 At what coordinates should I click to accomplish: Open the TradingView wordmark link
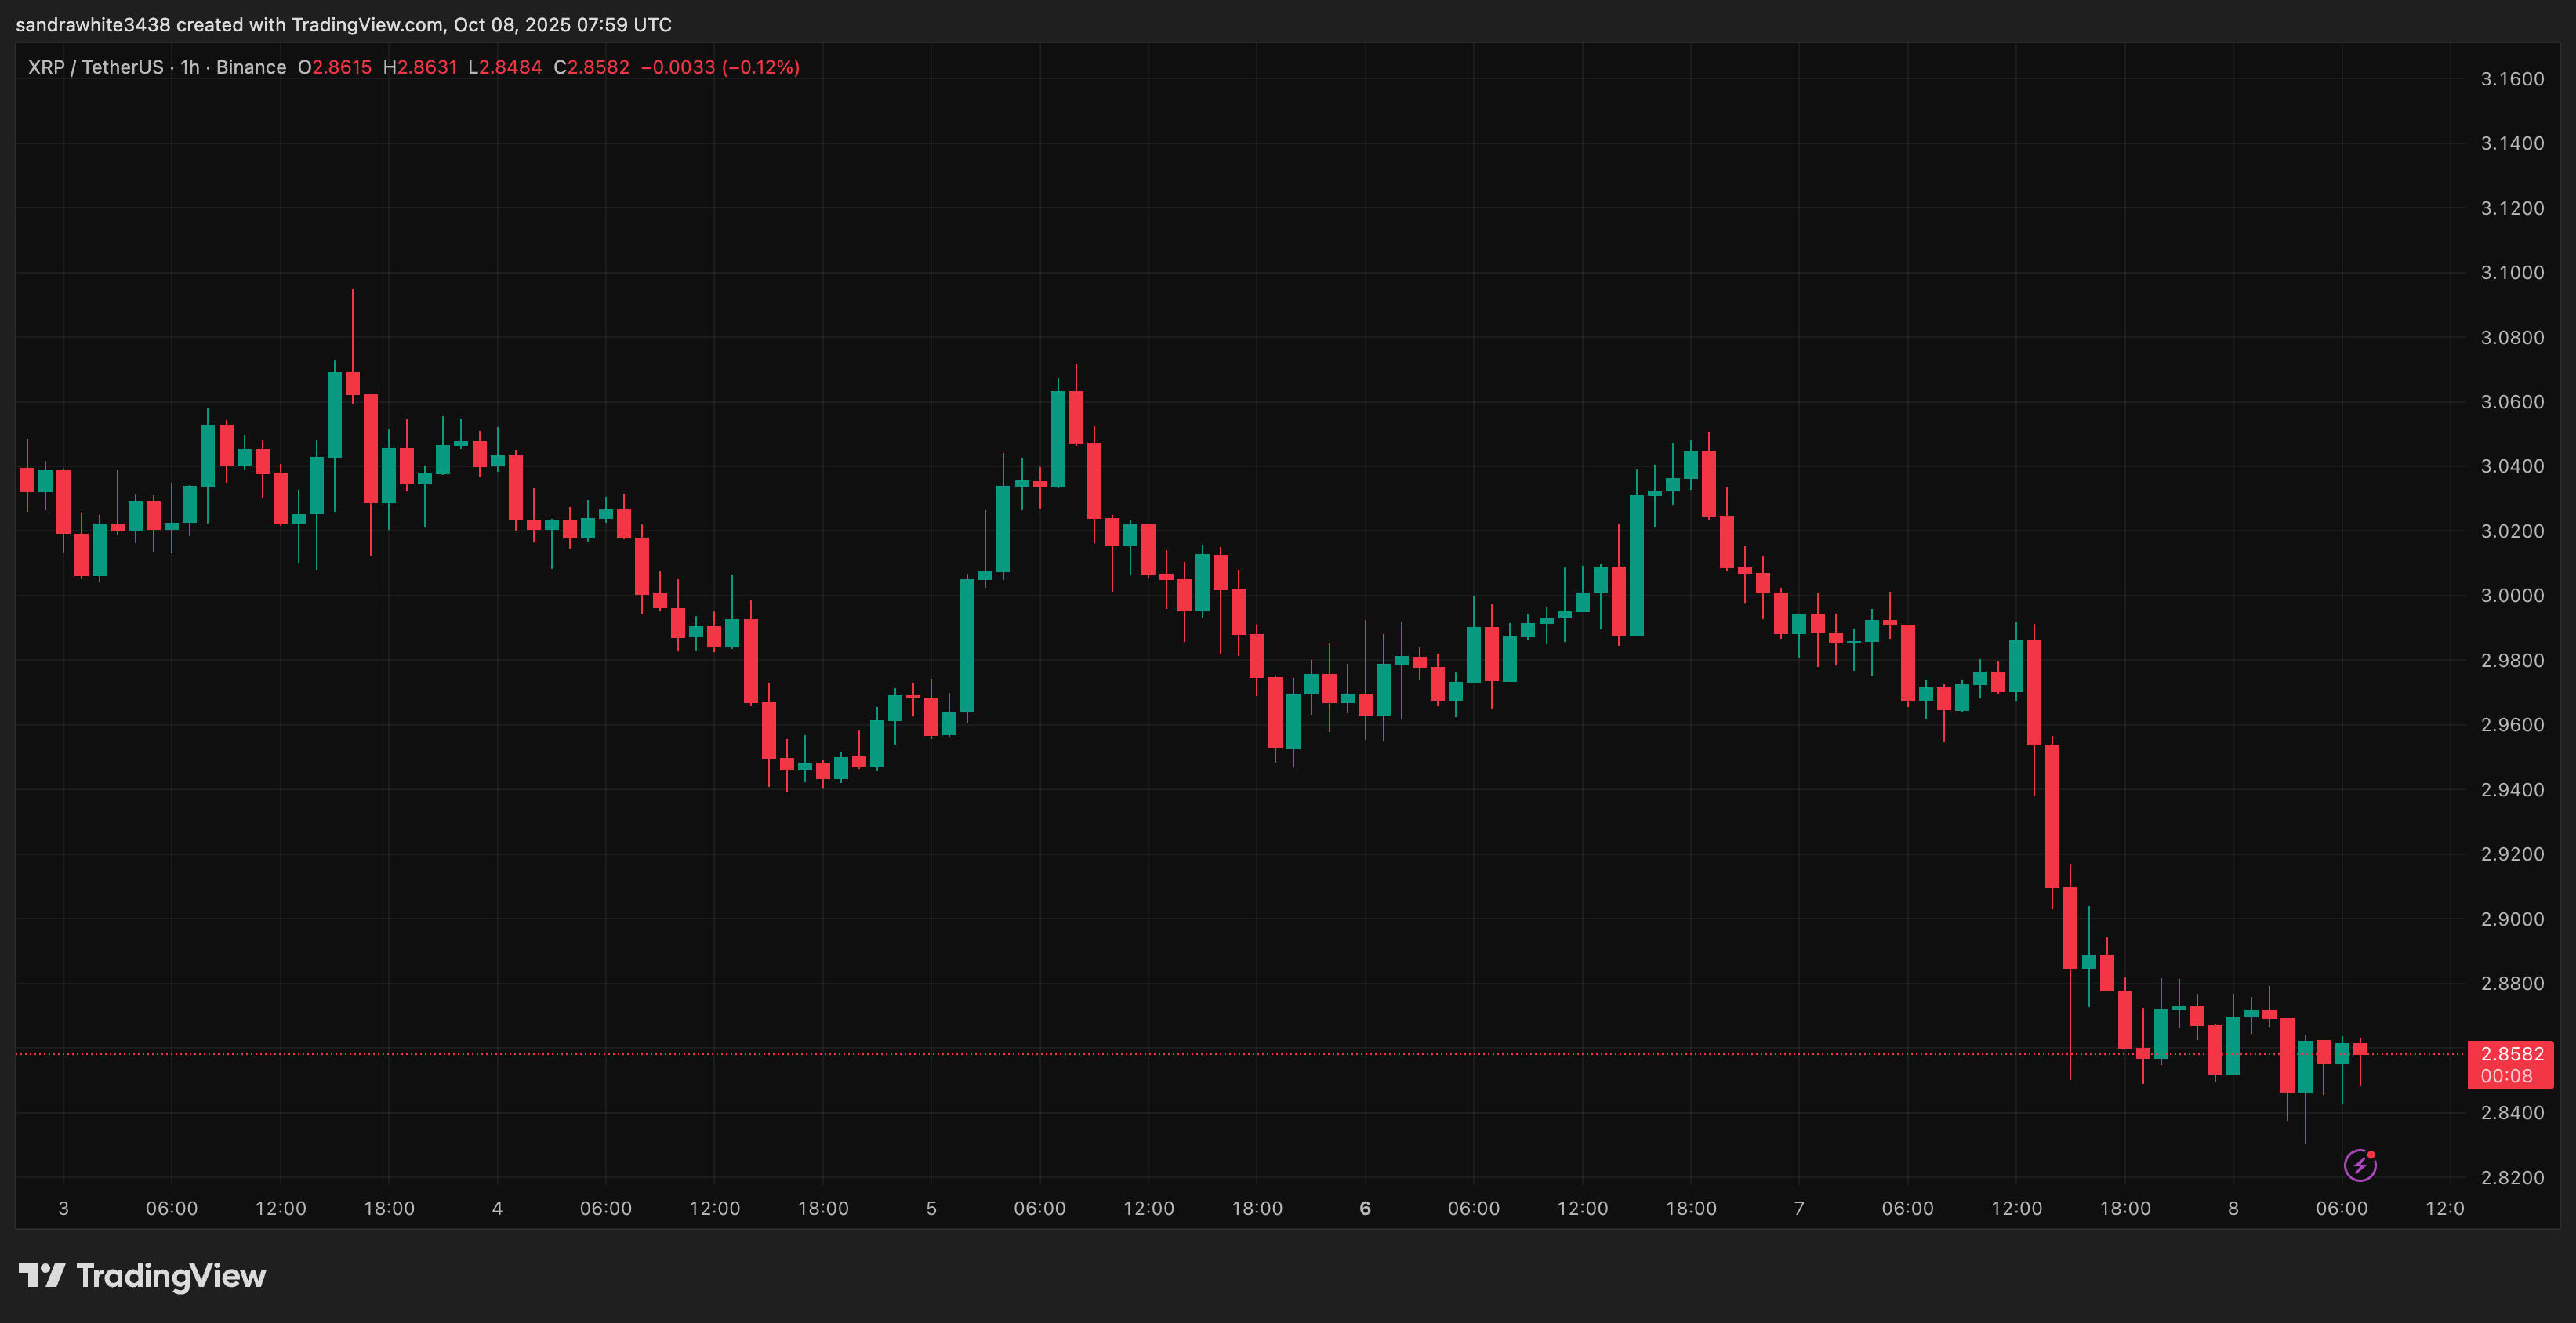tap(171, 1276)
